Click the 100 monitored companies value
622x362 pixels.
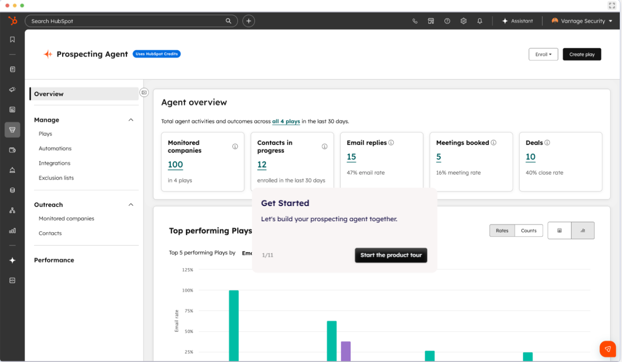[x=175, y=164]
